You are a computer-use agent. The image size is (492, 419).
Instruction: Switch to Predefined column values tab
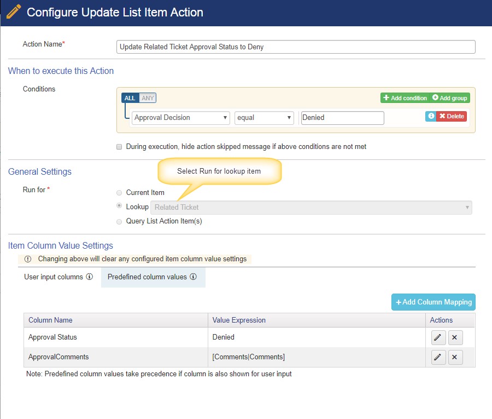153,277
